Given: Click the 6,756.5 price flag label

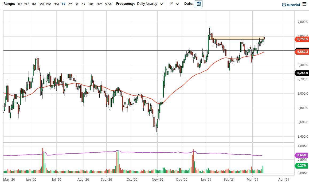Looking at the screenshot, I should 303,39.
